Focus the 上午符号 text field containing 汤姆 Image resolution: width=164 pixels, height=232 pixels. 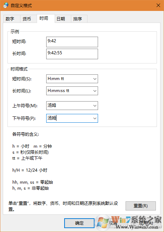pyautogui.click(x=69, y=106)
